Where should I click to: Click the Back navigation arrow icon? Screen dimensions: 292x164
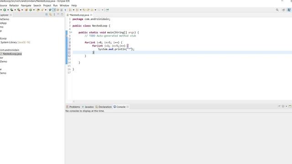[x=92, y=10]
